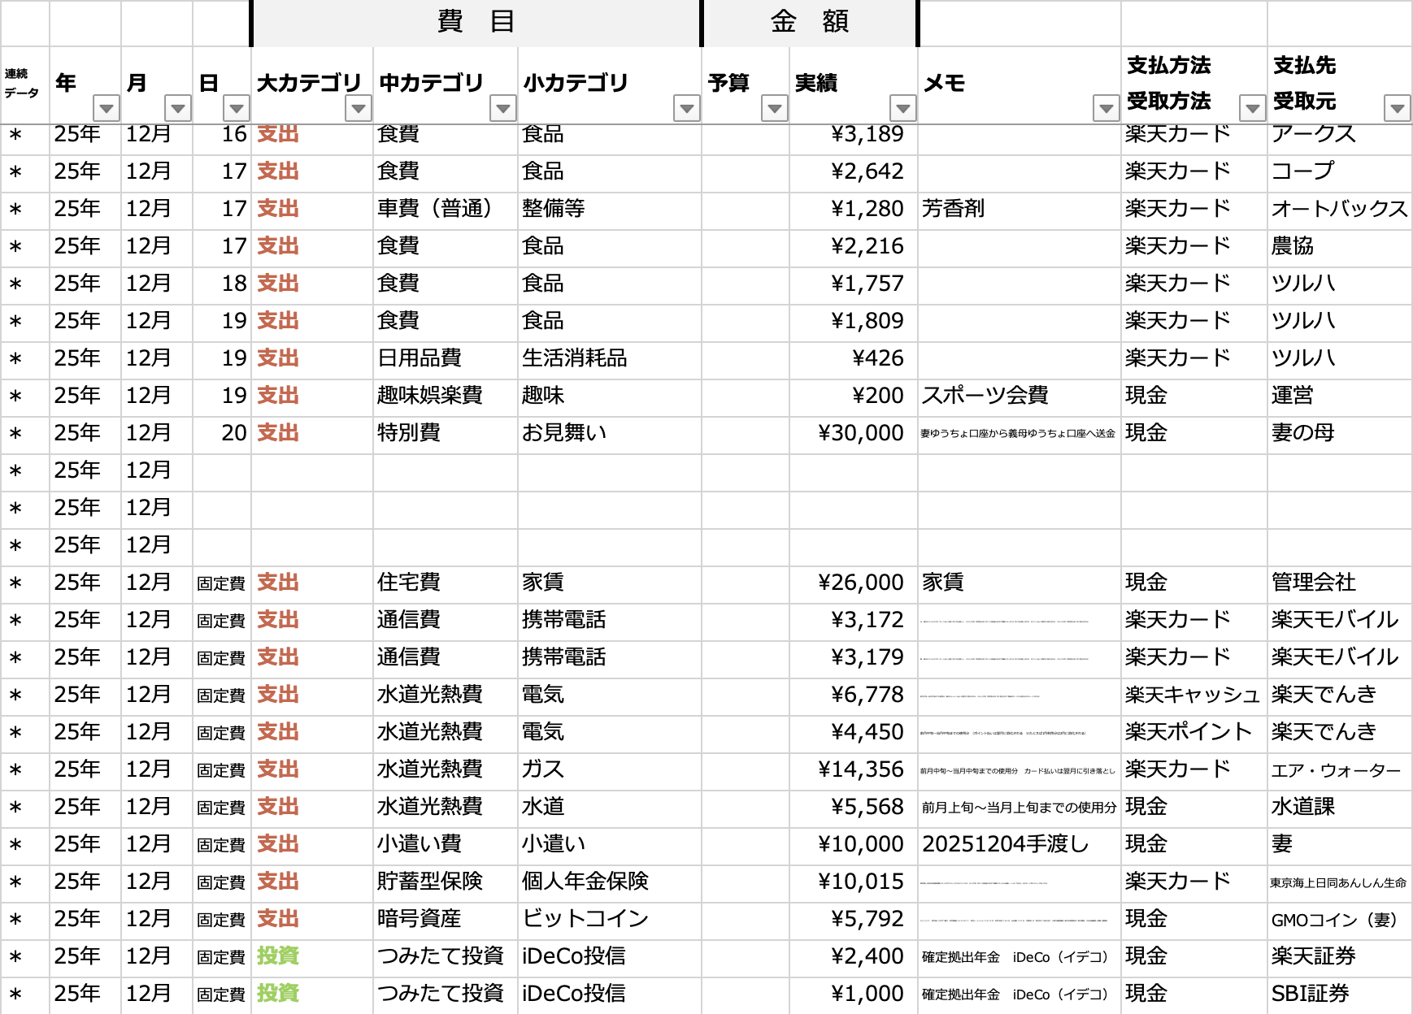Select the 費目 merged header cell
Image resolution: width=1413 pixels, height=1014 pixels.
pyautogui.click(x=476, y=22)
